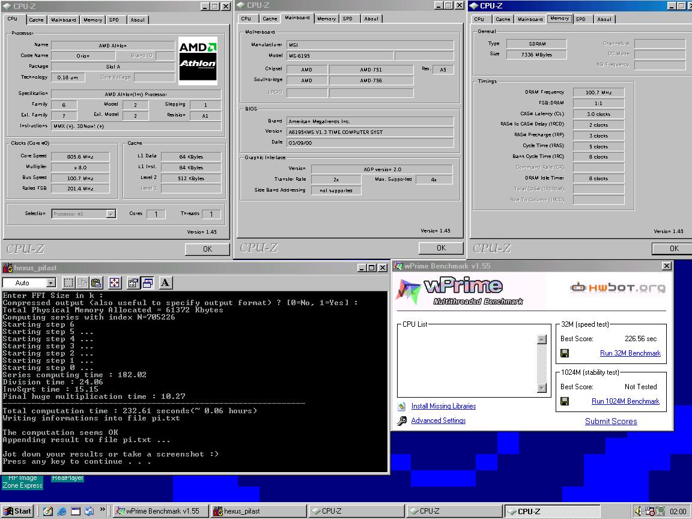Click the wPrime Benchmark v1.55 taskbar button
This screenshot has height=519, width=692.
[x=160, y=511]
